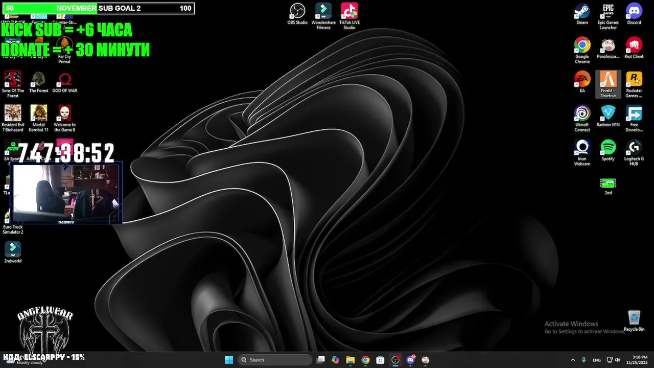The width and height of the screenshot is (654, 368).
Task: Open Copilot from the taskbar
Action: 335,360
